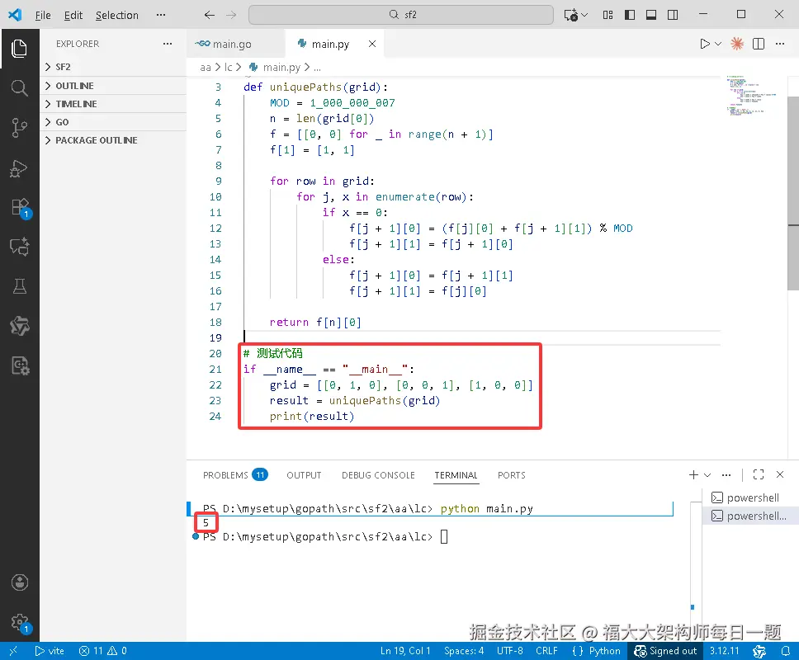Screen dimensions: 799x660
Task: Go back with the navigation arrow
Action: tap(210, 15)
